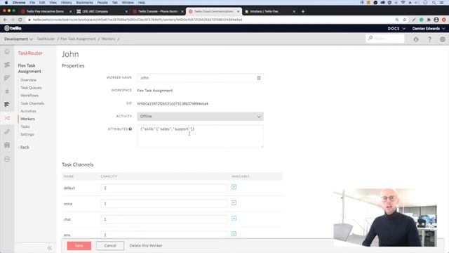Image resolution: width=449 pixels, height=253 pixels.
Task: Open the Damian Edwards account menu
Action: (x=429, y=28)
